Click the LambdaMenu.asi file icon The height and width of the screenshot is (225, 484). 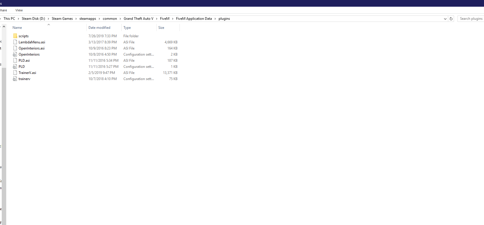pyautogui.click(x=15, y=42)
